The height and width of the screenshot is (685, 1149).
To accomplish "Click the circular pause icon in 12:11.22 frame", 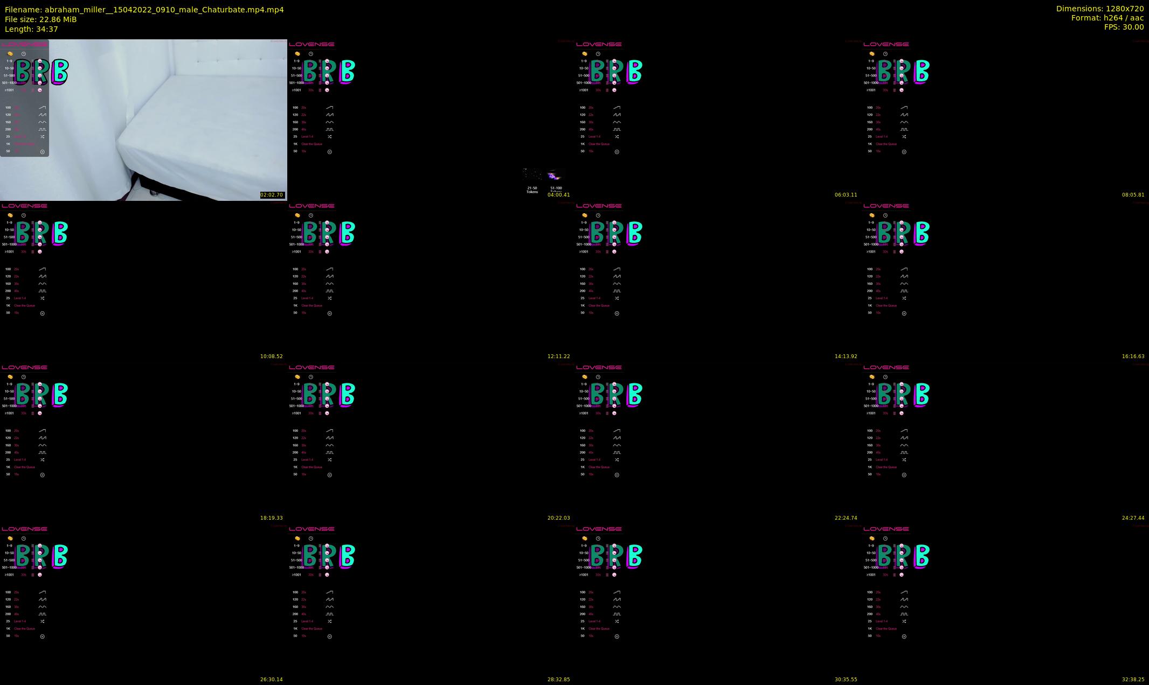I will pyautogui.click(x=330, y=313).
